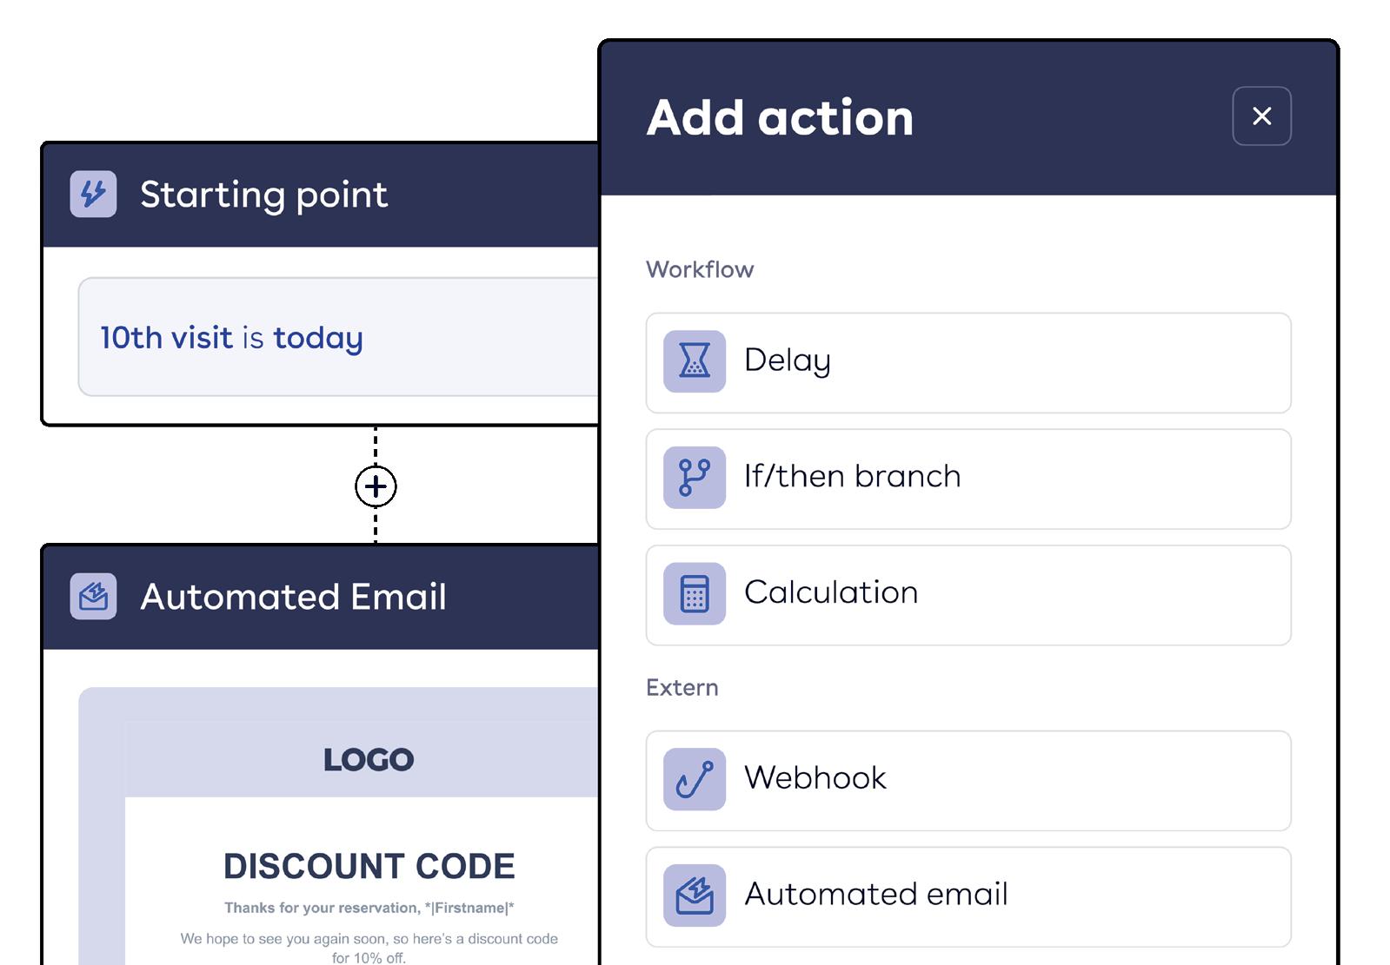Pick the Webhook action label
1390x965 pixels.
coord(815,778)
